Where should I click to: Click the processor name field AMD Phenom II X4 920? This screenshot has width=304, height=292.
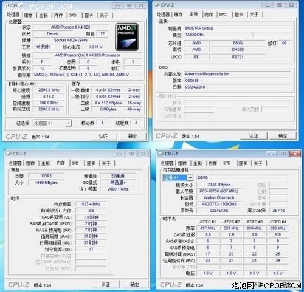[x=71, y=27]
